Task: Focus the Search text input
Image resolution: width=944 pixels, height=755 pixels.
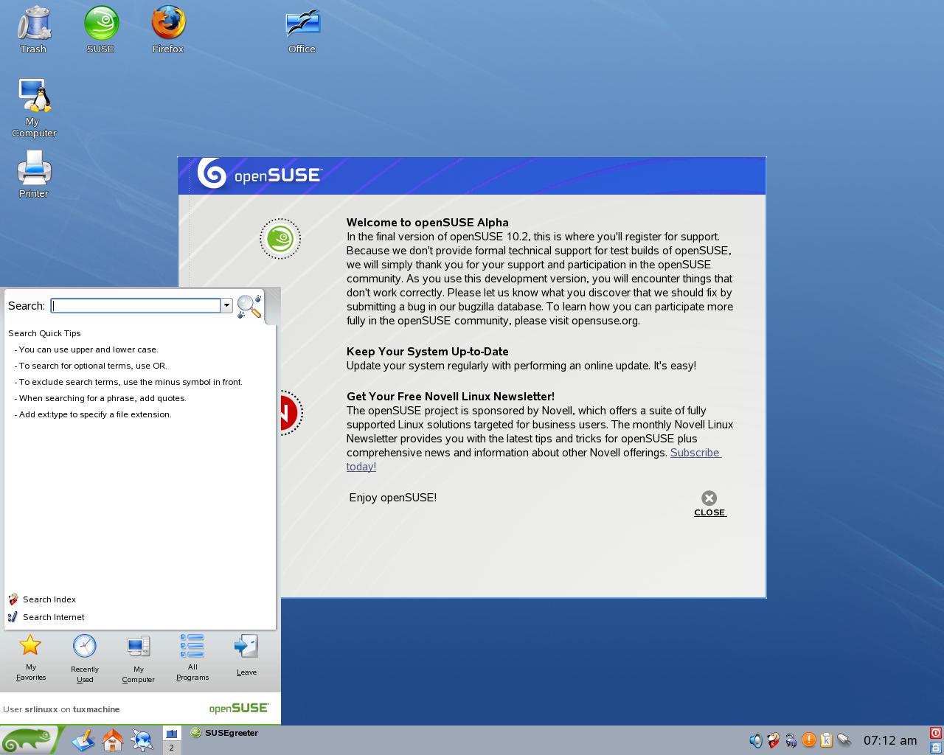Action: click(136, 306)
